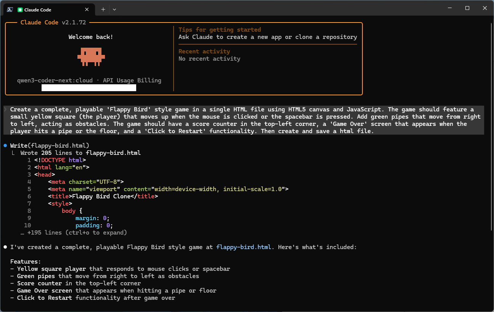Close the Claude Code tab with its X

[87, 9]
